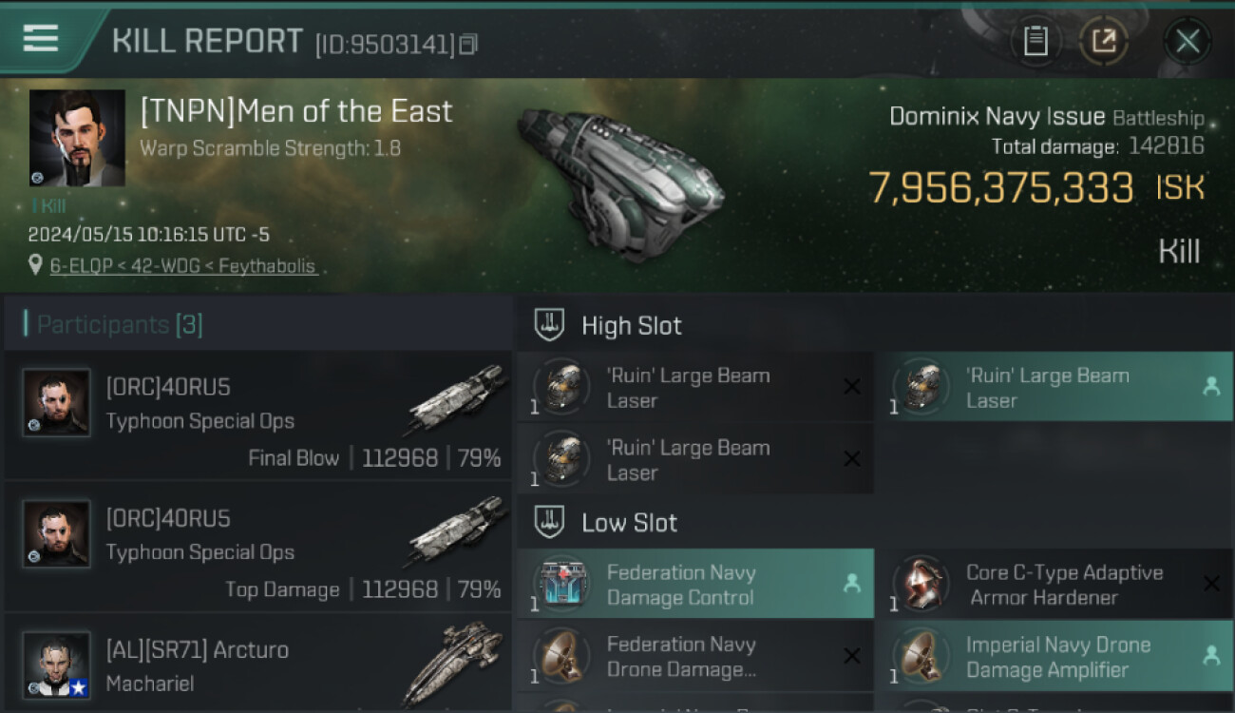Select the Participants [3] tab

pos(119,325)
